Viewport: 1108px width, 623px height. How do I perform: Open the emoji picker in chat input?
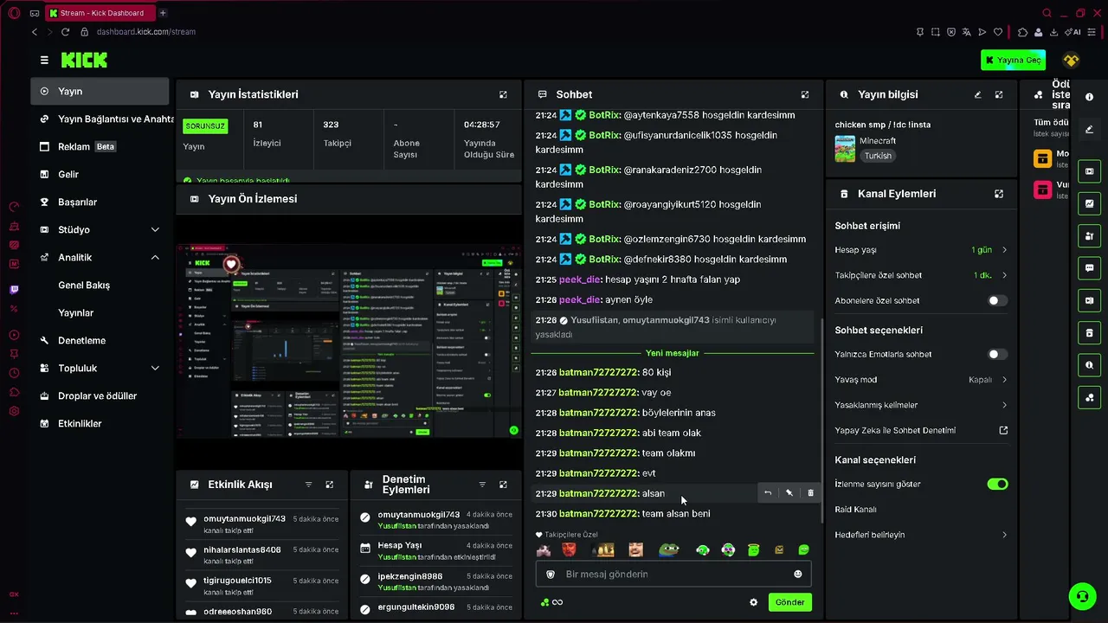pos(798,574)
